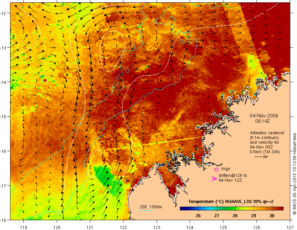Click the 04-Nov 12Z legend text
Viewport: 297px width, 230px height.
click(230, 180)
